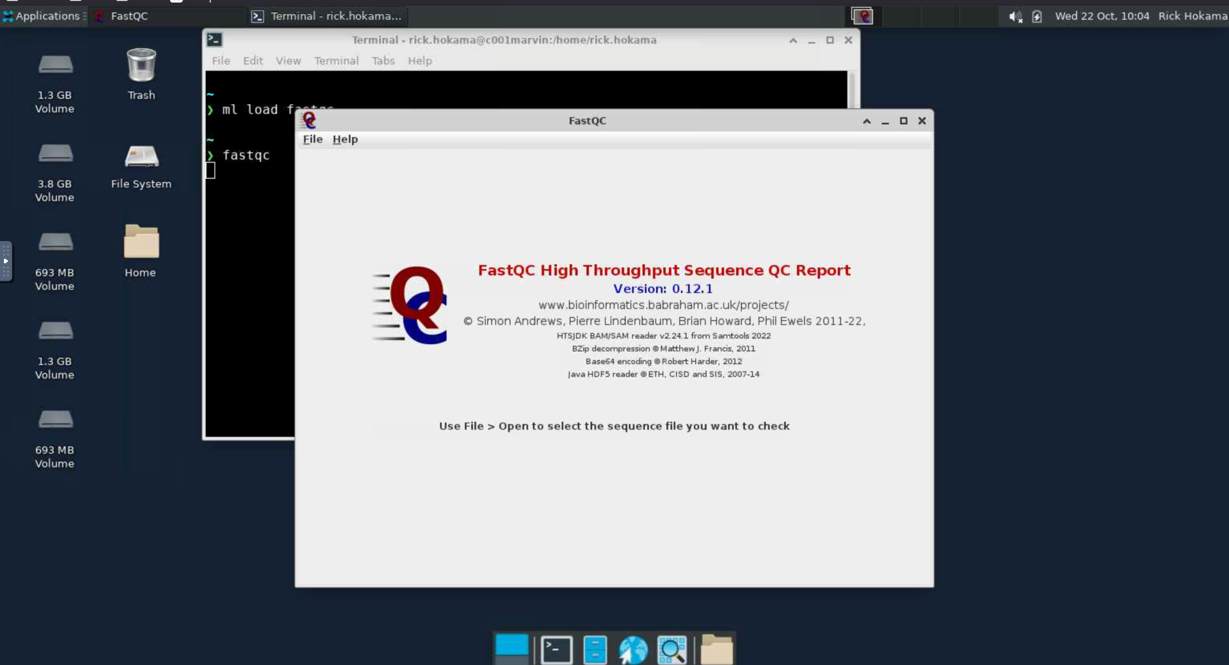
Task: Expand the Applications menu
Action: pos(44,16)
